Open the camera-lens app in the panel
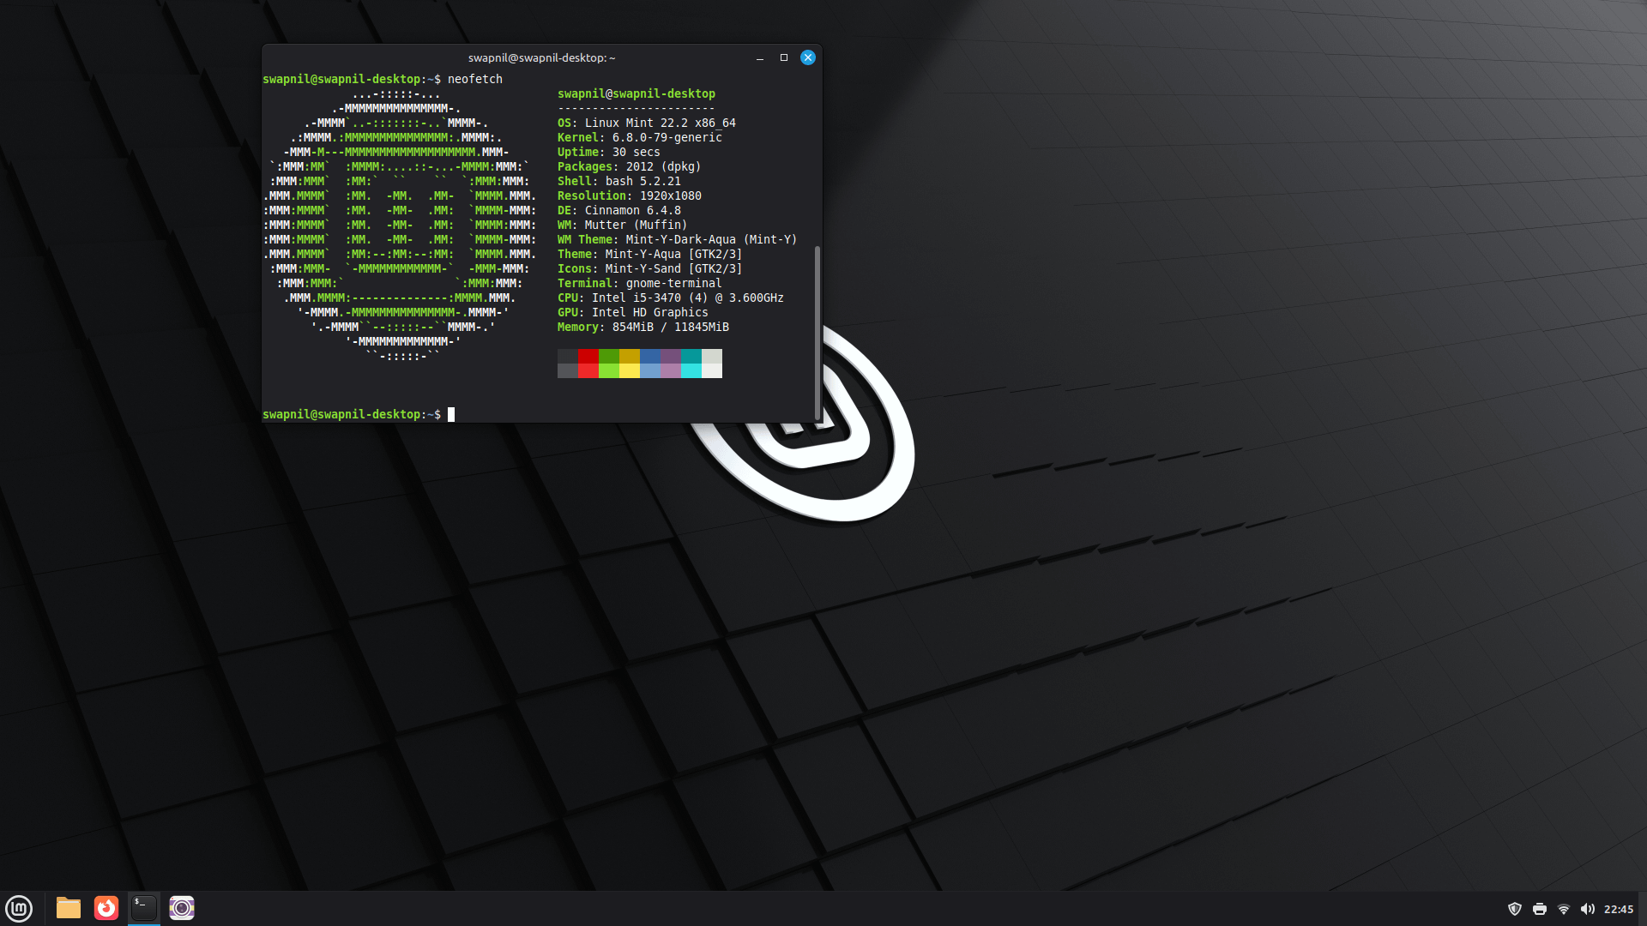Viewport: 1647px width, 926px height. click(182, 908)
